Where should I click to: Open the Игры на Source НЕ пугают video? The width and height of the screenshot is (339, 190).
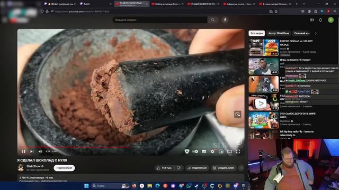click(295, 60)
